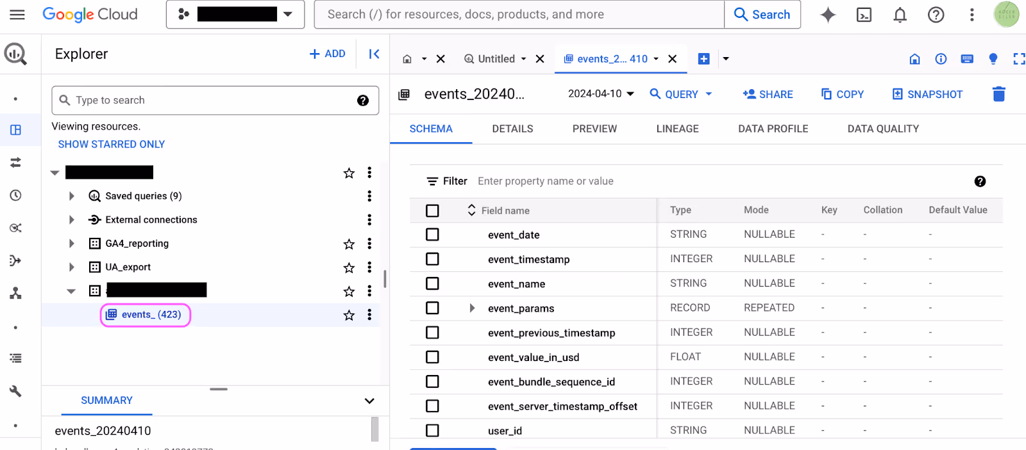The image size is (1026, 450).
Task: Star the events_ table
Action: pyautogui.click(x=349, y=315)
